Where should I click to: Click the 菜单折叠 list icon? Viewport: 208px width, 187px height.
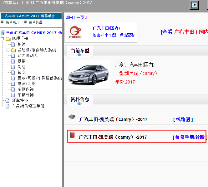(x=25, y=22)
